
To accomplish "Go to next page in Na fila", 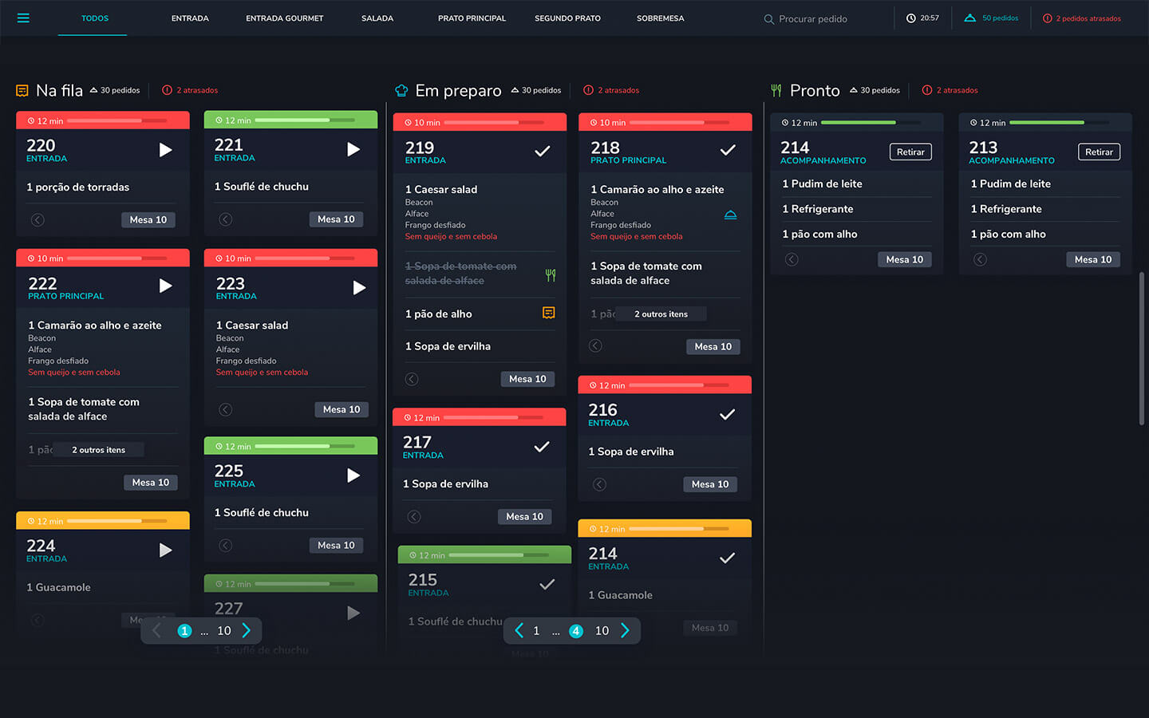I will [x=247, y=631].
